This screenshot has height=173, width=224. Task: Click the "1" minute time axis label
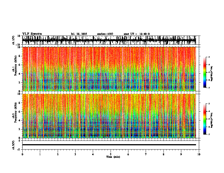click(40, 154)
